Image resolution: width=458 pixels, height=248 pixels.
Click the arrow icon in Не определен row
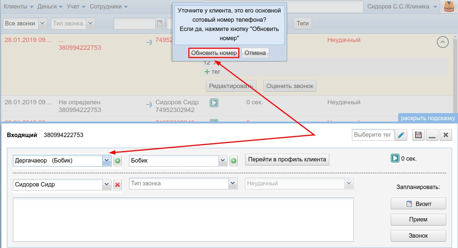(149, 105)
